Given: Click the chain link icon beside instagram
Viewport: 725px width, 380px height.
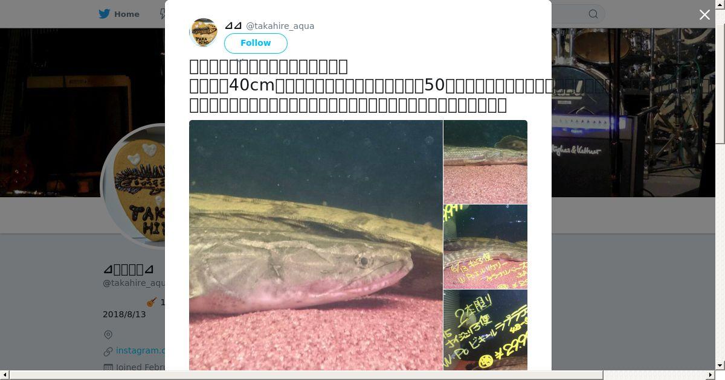Looking at the screenshot, I should pyautogui.click(x=108, y=351).
